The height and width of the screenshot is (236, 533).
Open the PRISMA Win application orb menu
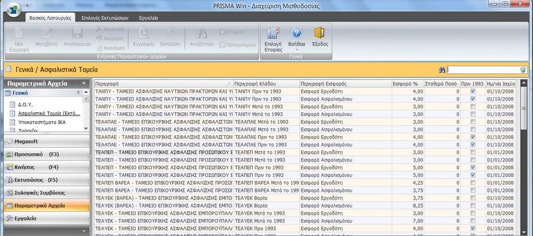(14, 10)
